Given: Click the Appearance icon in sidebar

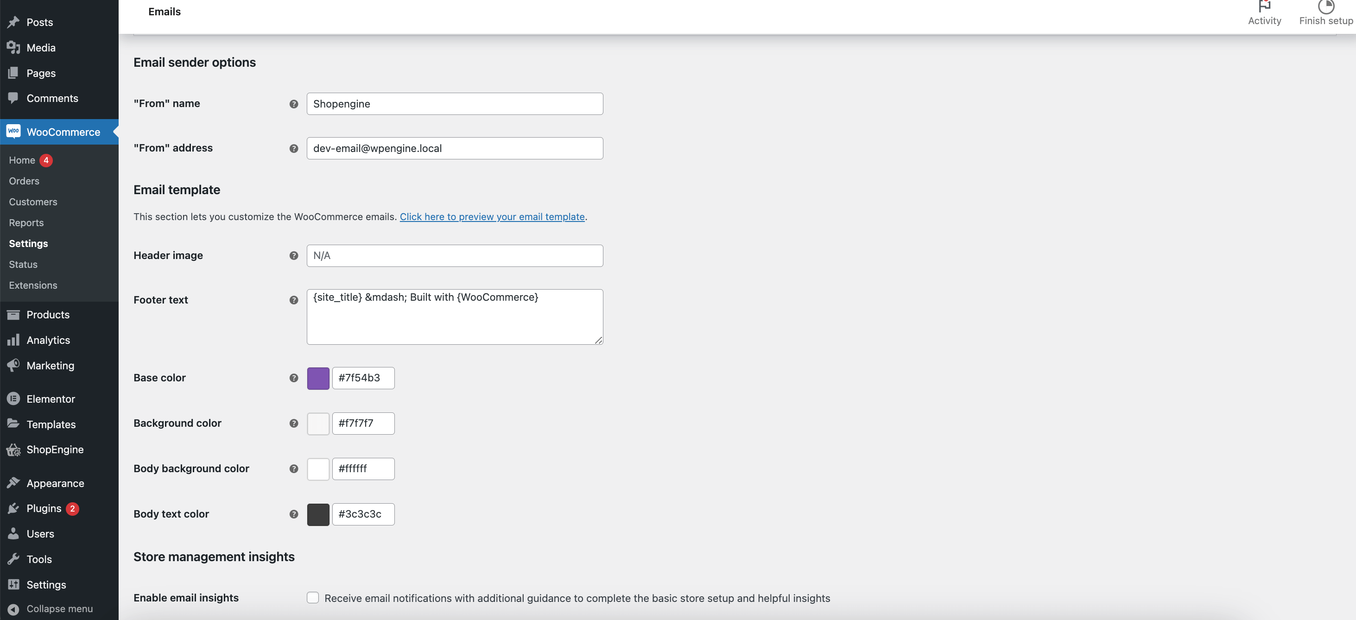Looking at the screenshot, I should [x=13, y=482].
